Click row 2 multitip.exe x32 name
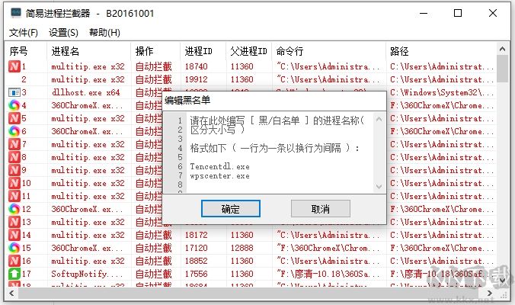Image resolution: width=515 pixels, height=305 pixels. (88, 79)
